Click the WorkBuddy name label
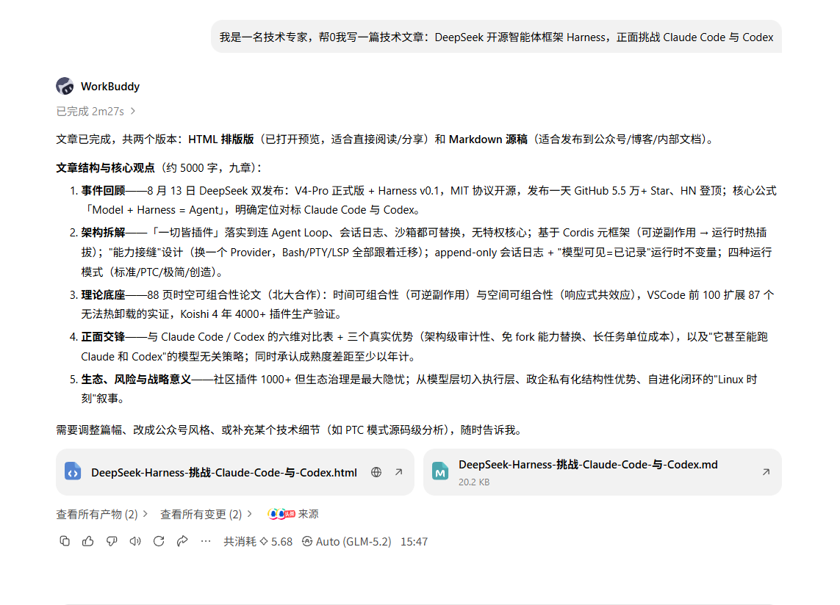The image size is (840, 605). (110, 87)
